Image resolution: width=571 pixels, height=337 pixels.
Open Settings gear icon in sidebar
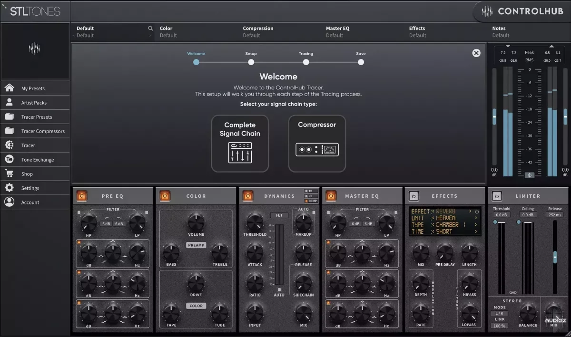click(9, 188)
